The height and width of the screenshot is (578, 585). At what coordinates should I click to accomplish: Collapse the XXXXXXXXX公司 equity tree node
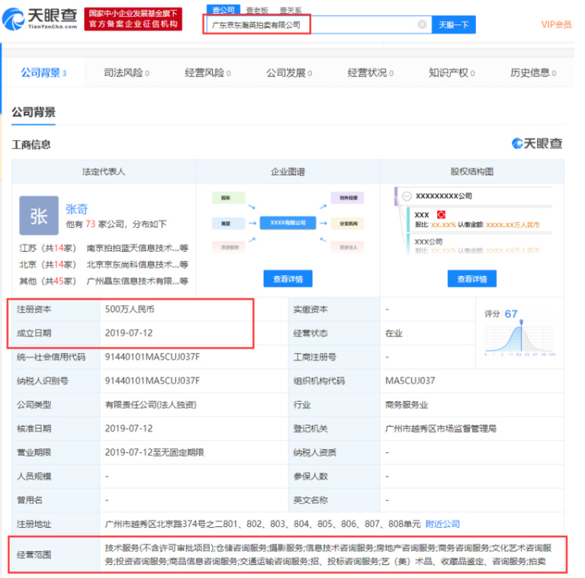(407, 196)
